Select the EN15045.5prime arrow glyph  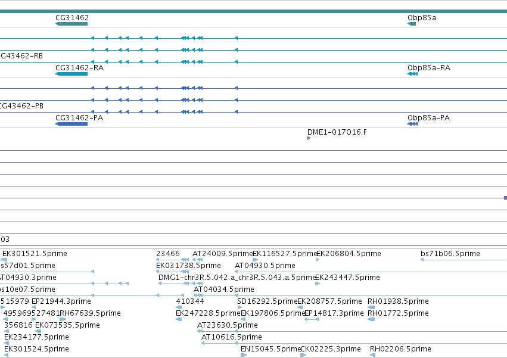click(244, 355)
